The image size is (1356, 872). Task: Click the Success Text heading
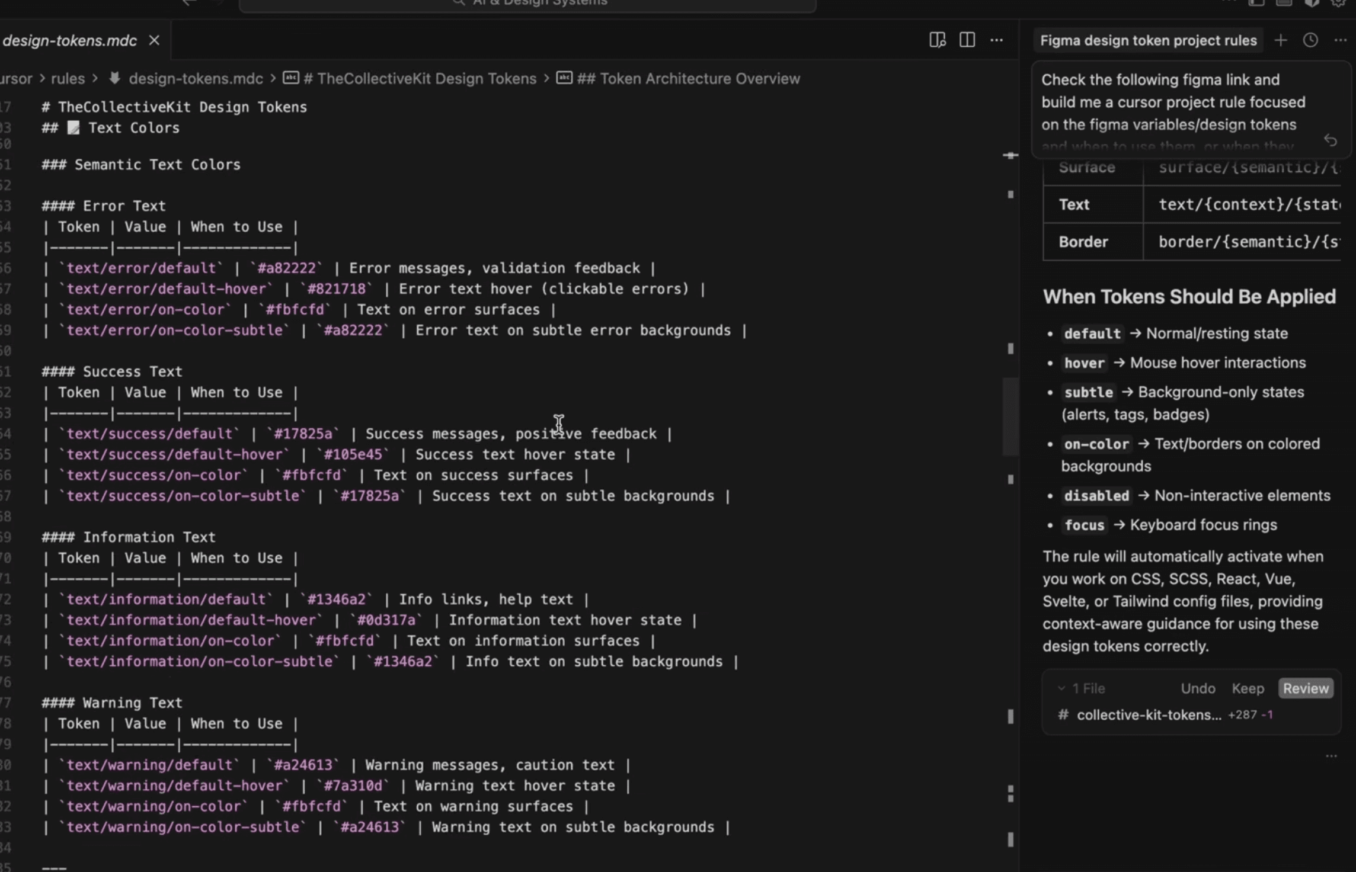click(x=112, y=372)
